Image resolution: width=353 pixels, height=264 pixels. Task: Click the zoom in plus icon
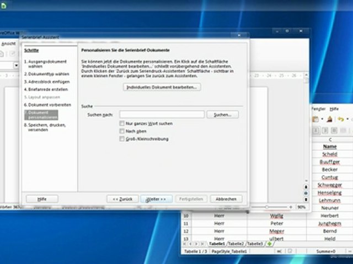coord(291,207)
